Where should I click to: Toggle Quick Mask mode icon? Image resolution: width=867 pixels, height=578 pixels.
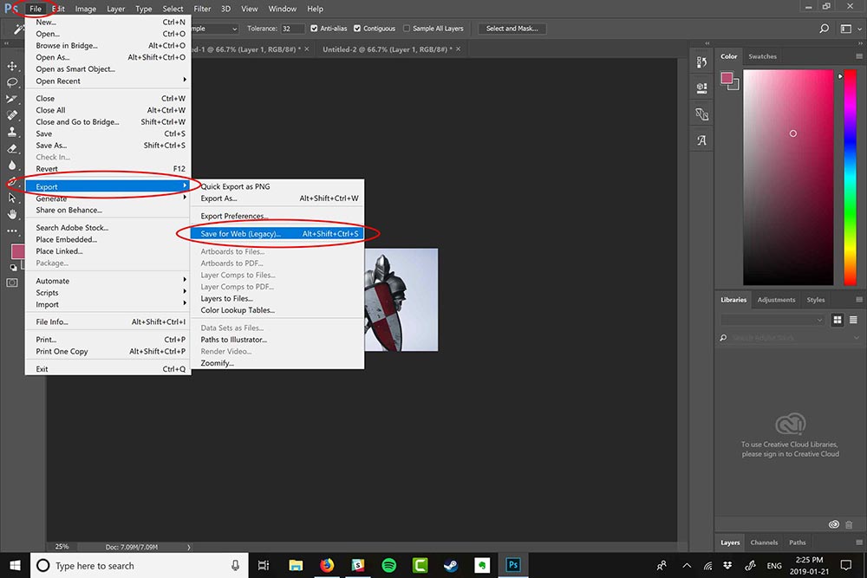[x=12, y=283]
